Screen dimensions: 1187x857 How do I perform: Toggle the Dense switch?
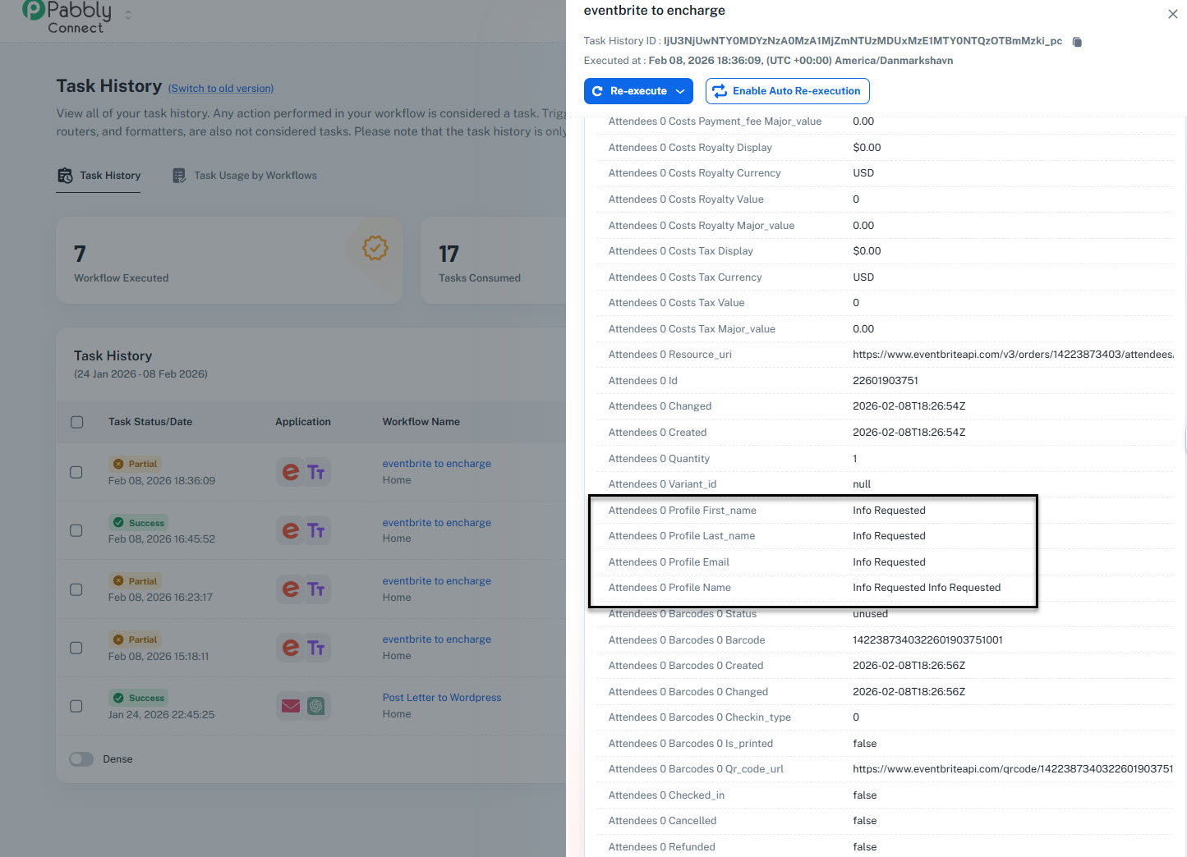[81, 759]
